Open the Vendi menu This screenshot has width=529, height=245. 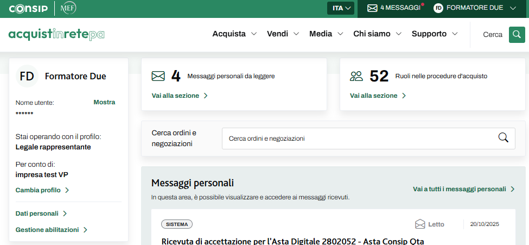pyautogui.click(x=283, y=34)
